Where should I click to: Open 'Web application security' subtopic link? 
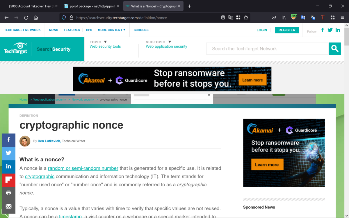pos(166,47)
